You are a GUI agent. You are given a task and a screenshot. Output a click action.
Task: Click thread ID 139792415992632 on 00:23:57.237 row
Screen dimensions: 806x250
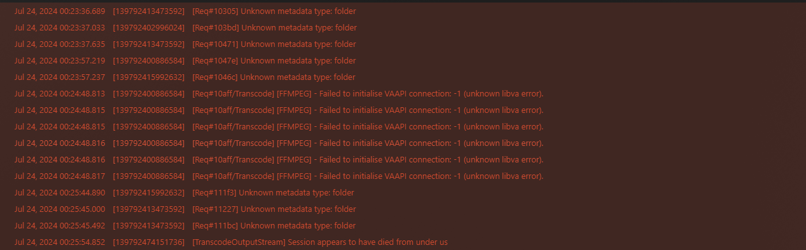(149, 77)
